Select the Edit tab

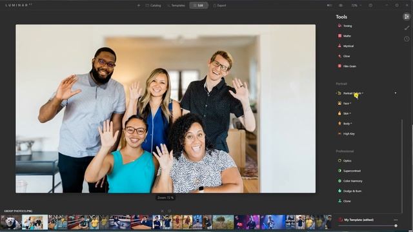tap(199, 5)
